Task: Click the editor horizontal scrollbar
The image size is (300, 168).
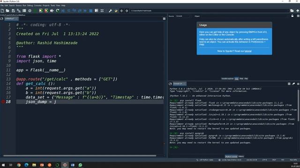Action: click(x=80, y=155)
